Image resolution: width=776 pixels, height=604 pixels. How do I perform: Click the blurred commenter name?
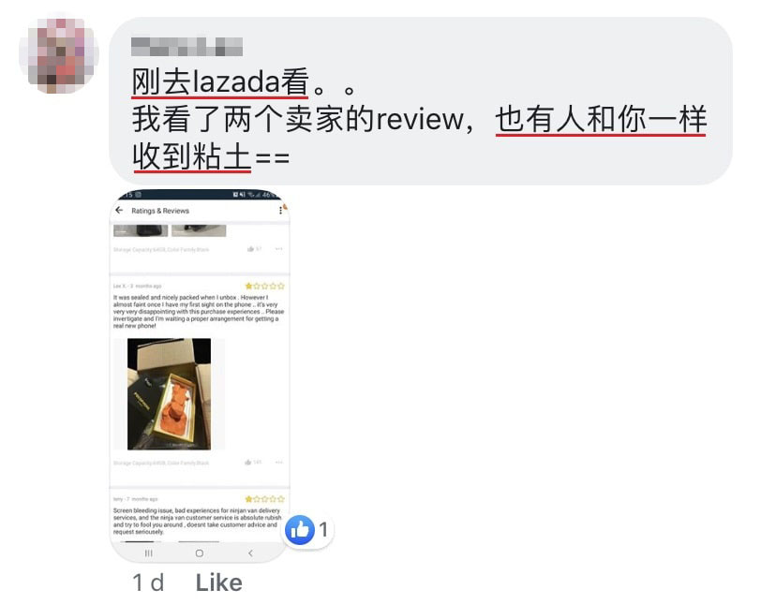point(187,47)
